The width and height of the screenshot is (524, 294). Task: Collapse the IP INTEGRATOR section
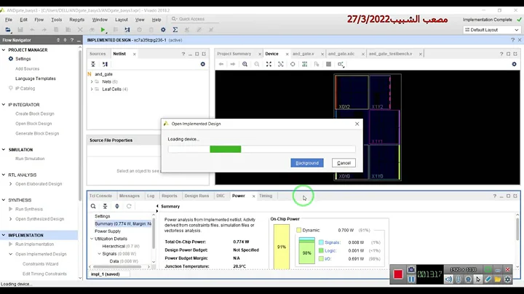(x=4, y=105)
